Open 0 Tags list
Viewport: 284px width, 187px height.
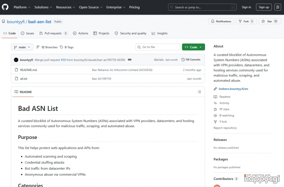click(67, 47)
